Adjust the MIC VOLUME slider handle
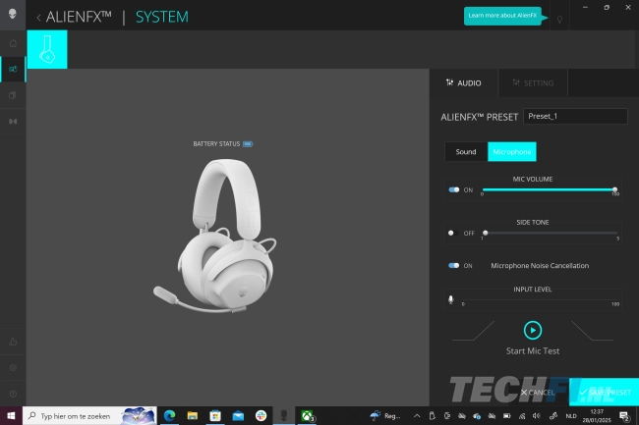This screenshot has height=425, width=639. click(x=614, y=189)
